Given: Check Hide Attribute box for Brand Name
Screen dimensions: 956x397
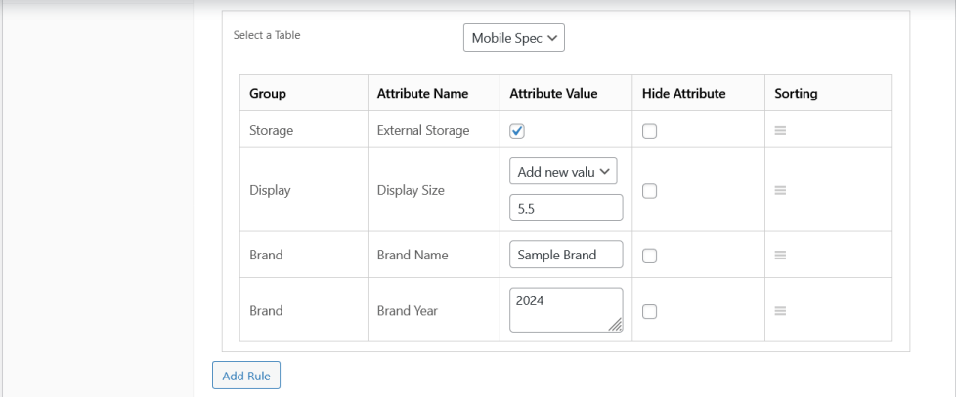Looking at the screenshot, I should [x=649, y=256].
